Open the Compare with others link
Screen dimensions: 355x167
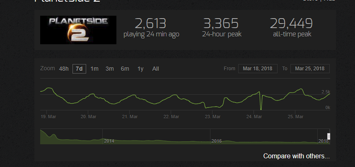tap(296, 156)
